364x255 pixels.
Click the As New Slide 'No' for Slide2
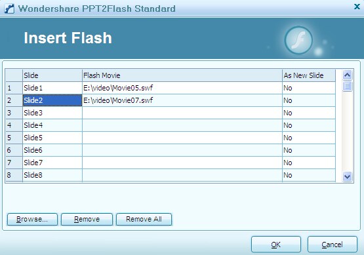pos(309,100)
